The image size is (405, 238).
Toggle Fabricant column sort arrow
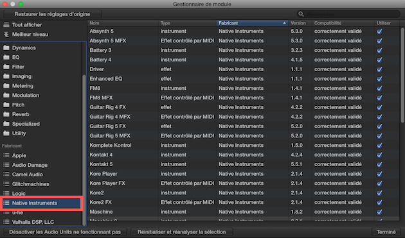point(284,23)
